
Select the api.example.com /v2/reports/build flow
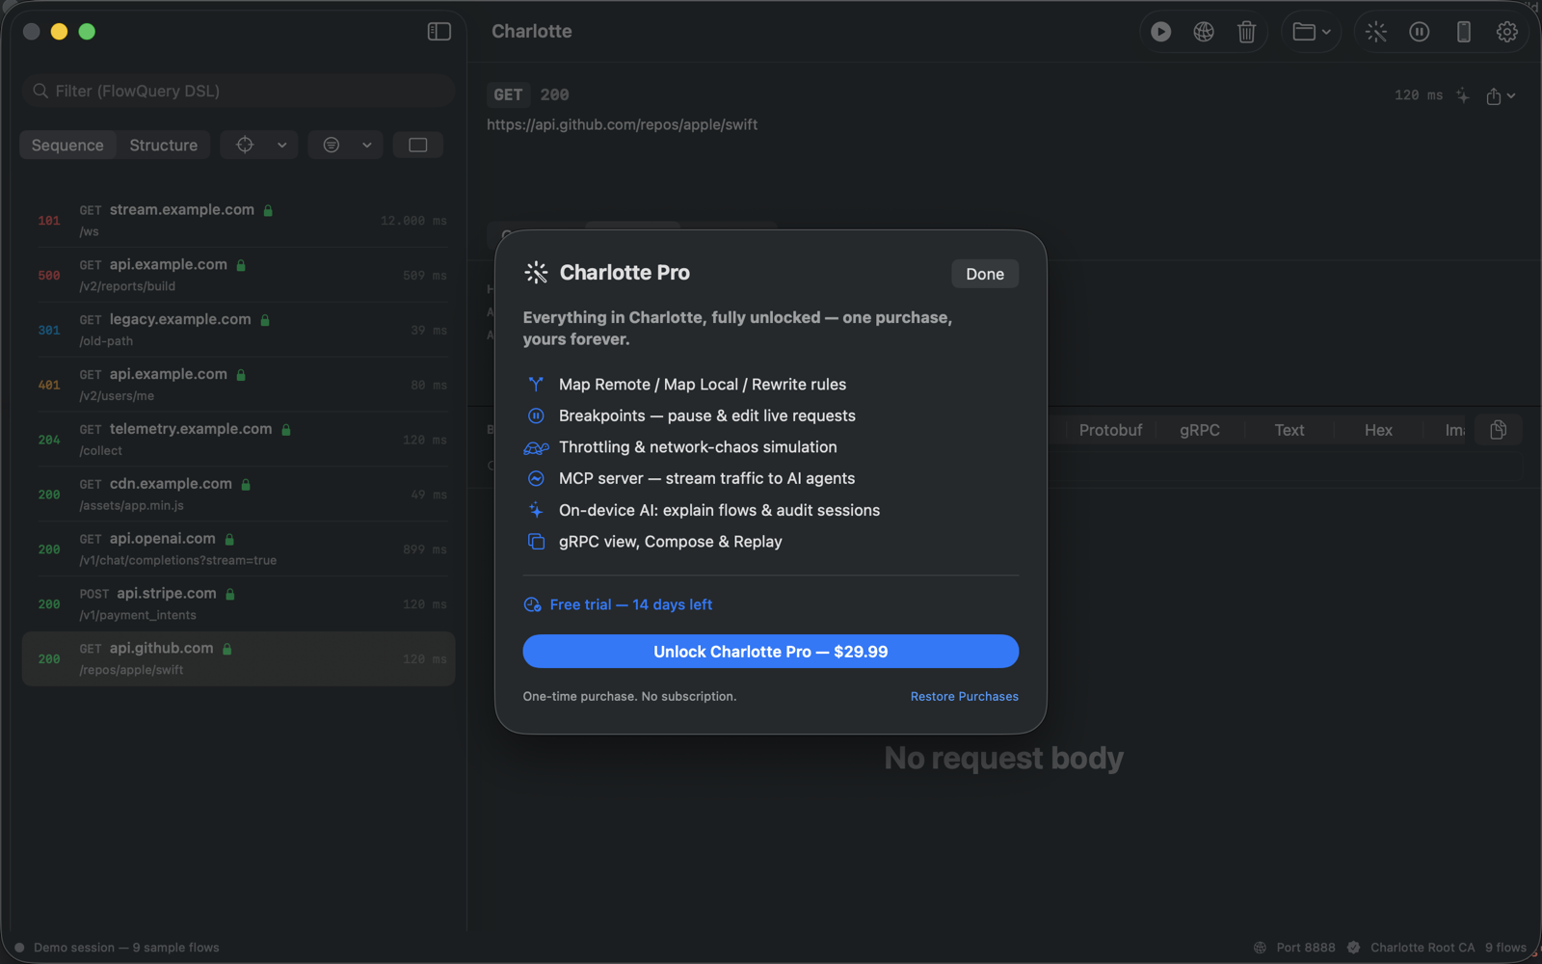click(x=238, y=275)
